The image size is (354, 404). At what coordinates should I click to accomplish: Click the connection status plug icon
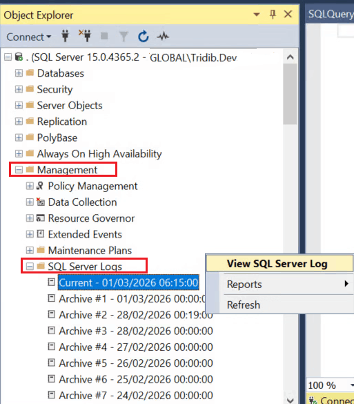tap(313, 400)
